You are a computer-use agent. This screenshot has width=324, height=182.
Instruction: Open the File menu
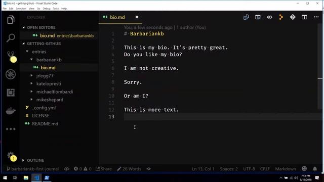tap(5, 9)
